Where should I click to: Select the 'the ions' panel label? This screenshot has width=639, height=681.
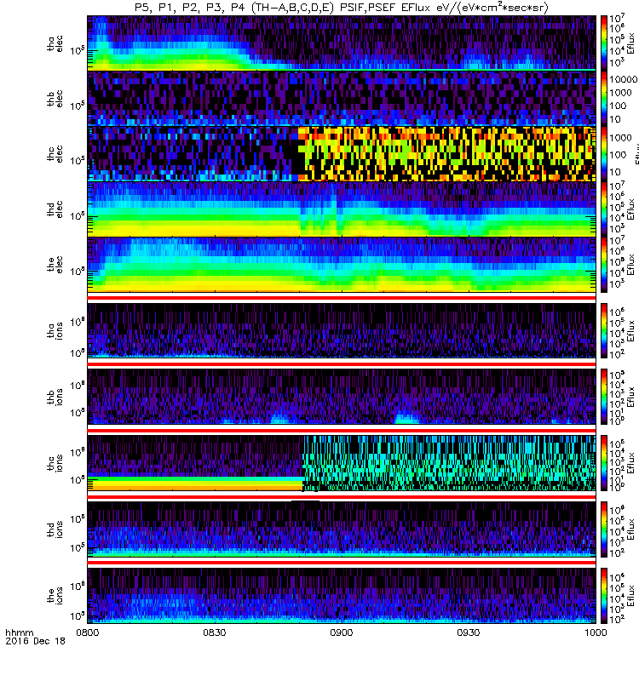(55, 596)
